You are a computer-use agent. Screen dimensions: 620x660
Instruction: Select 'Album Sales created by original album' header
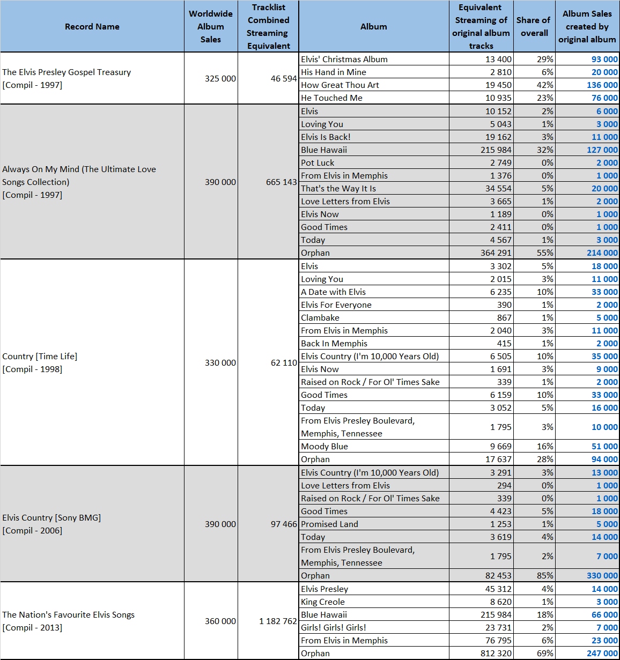point(587,26)
